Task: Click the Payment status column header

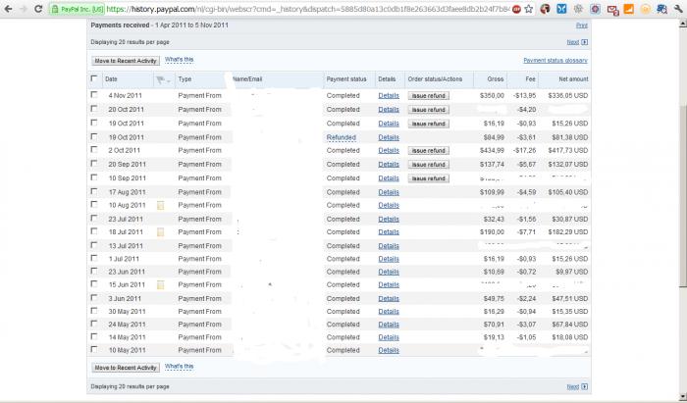Action: 345,78
